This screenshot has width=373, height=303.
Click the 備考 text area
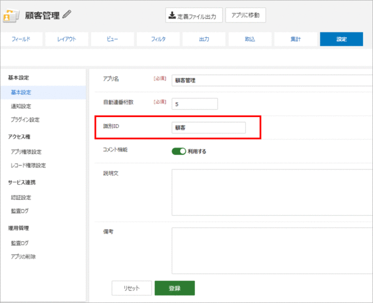point(272,251)
